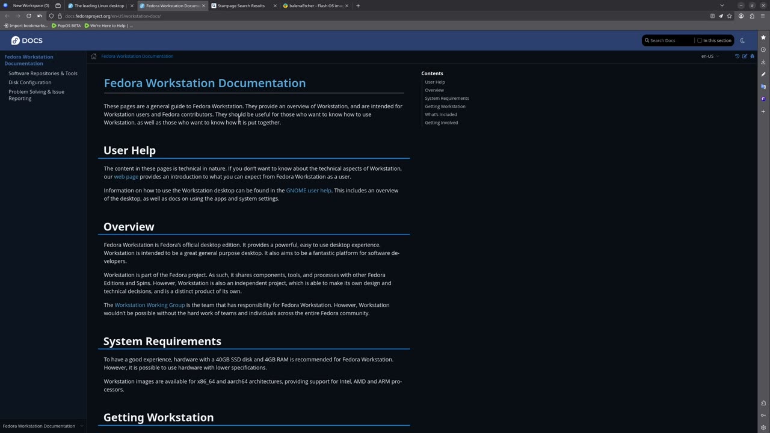770x433 pixels.
Task: Follow the GNOME user help link
Action: (309, 191)
